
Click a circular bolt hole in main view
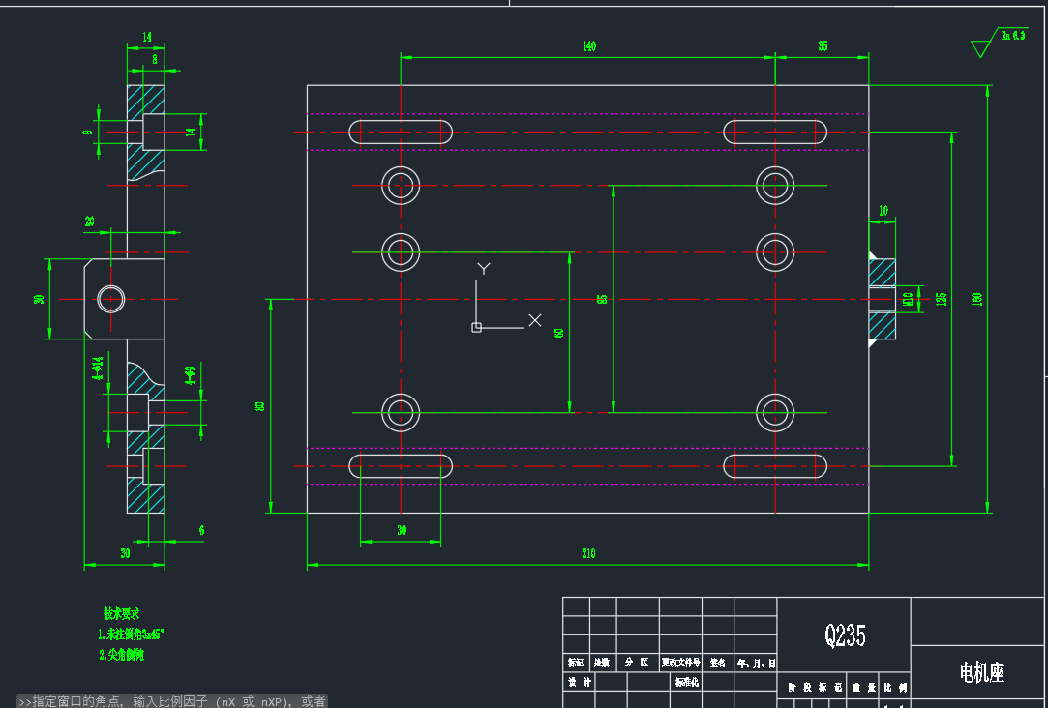point(401,184)
